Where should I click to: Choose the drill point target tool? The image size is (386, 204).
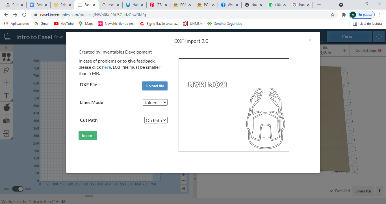tap(6, 82)
